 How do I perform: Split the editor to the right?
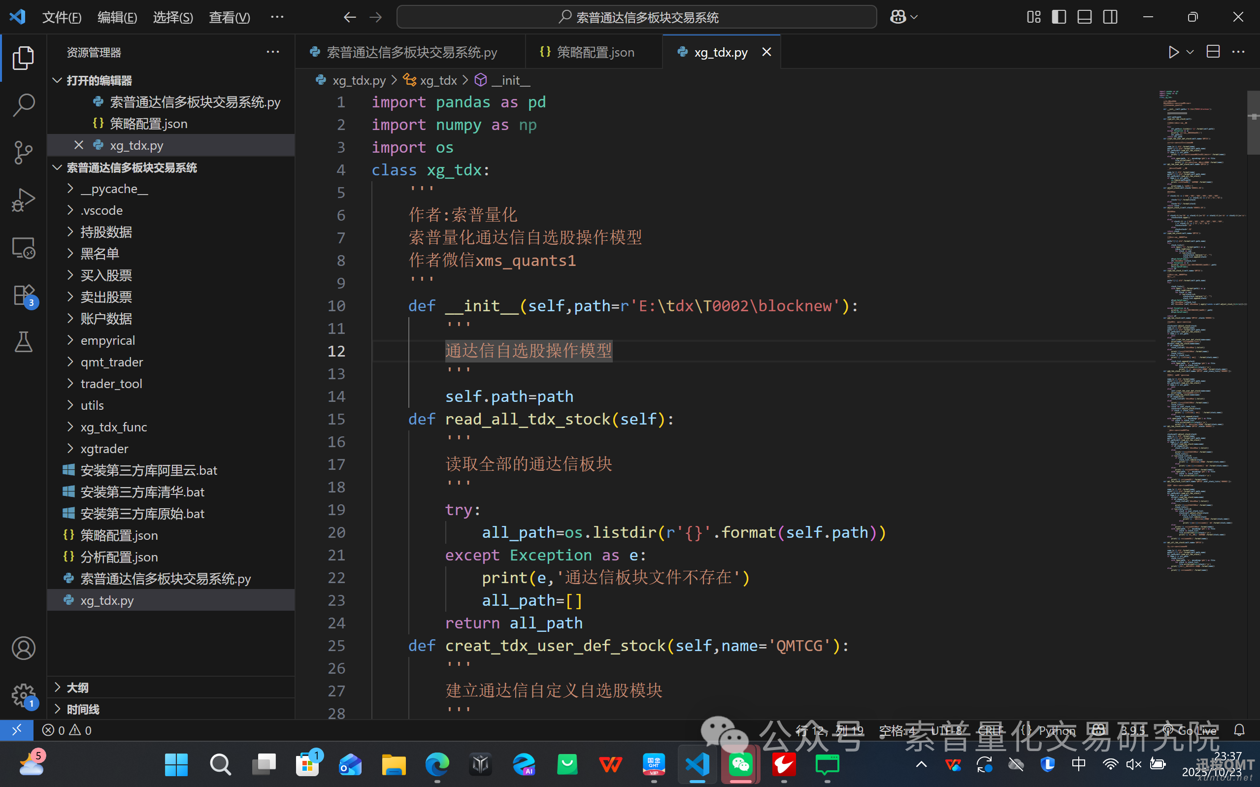(1213, 52)
